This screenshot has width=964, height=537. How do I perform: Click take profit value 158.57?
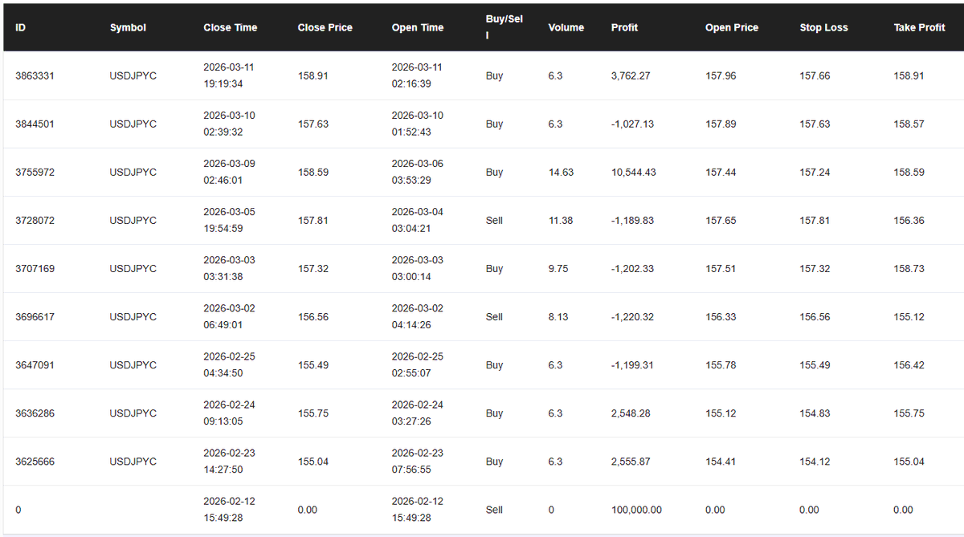click(x=909, y=124)
